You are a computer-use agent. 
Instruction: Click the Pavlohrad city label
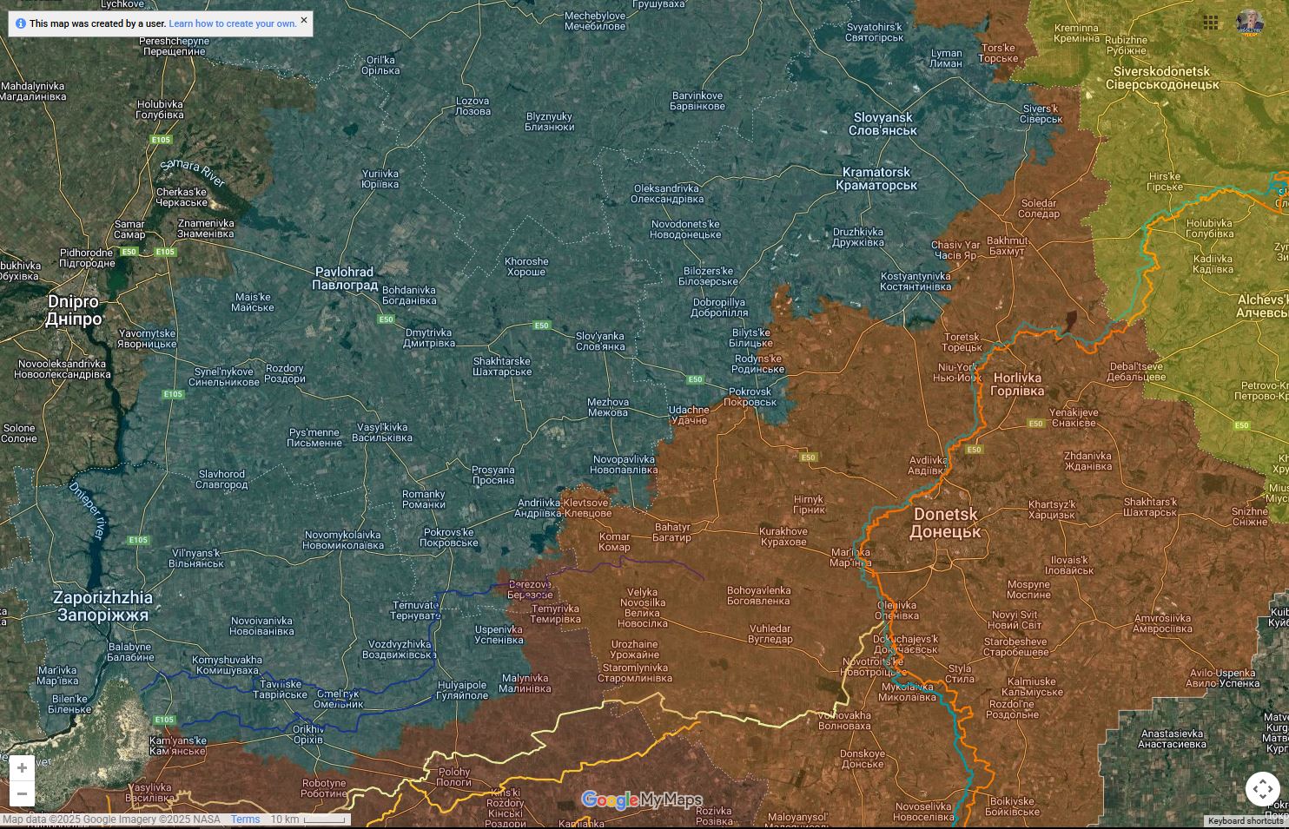345,279
